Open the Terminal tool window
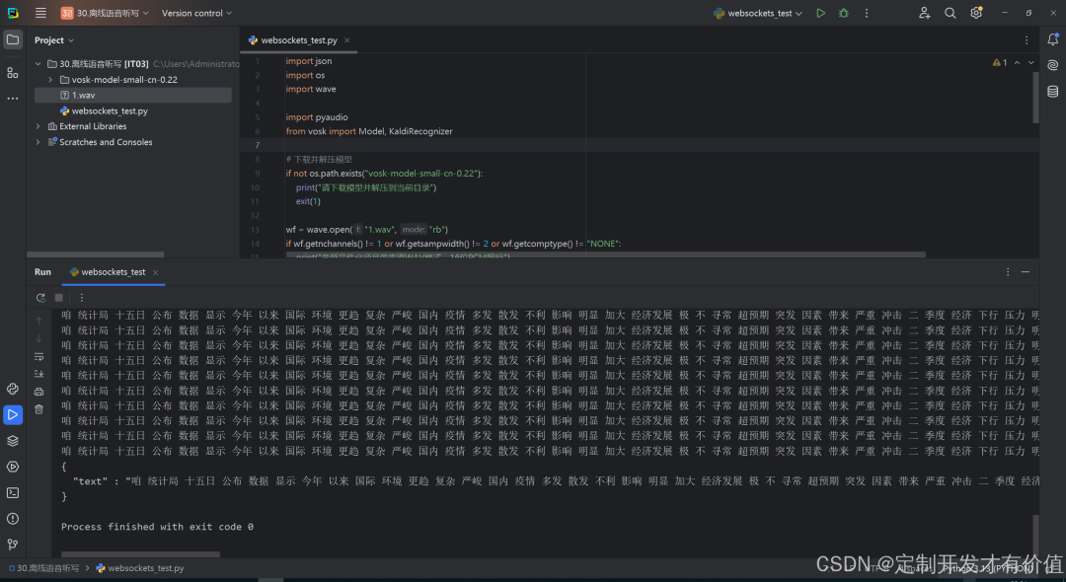Screen dimensions: 1066x582 coord(13,492)
